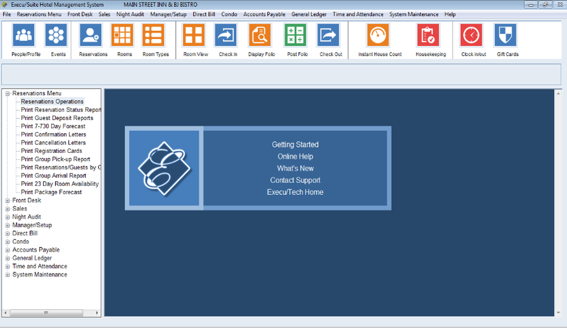Open the System Maintenance menu bar item
Image resolution: width=567 pixels, height=328 pixels.
click(414, 15)
